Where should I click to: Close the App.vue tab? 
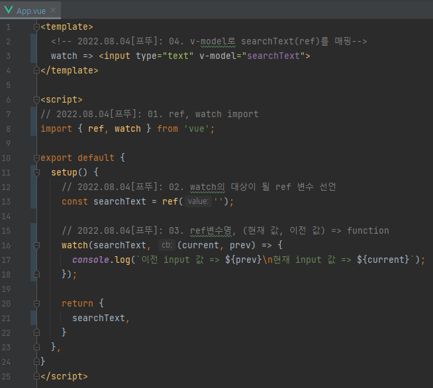coord(53,10)
